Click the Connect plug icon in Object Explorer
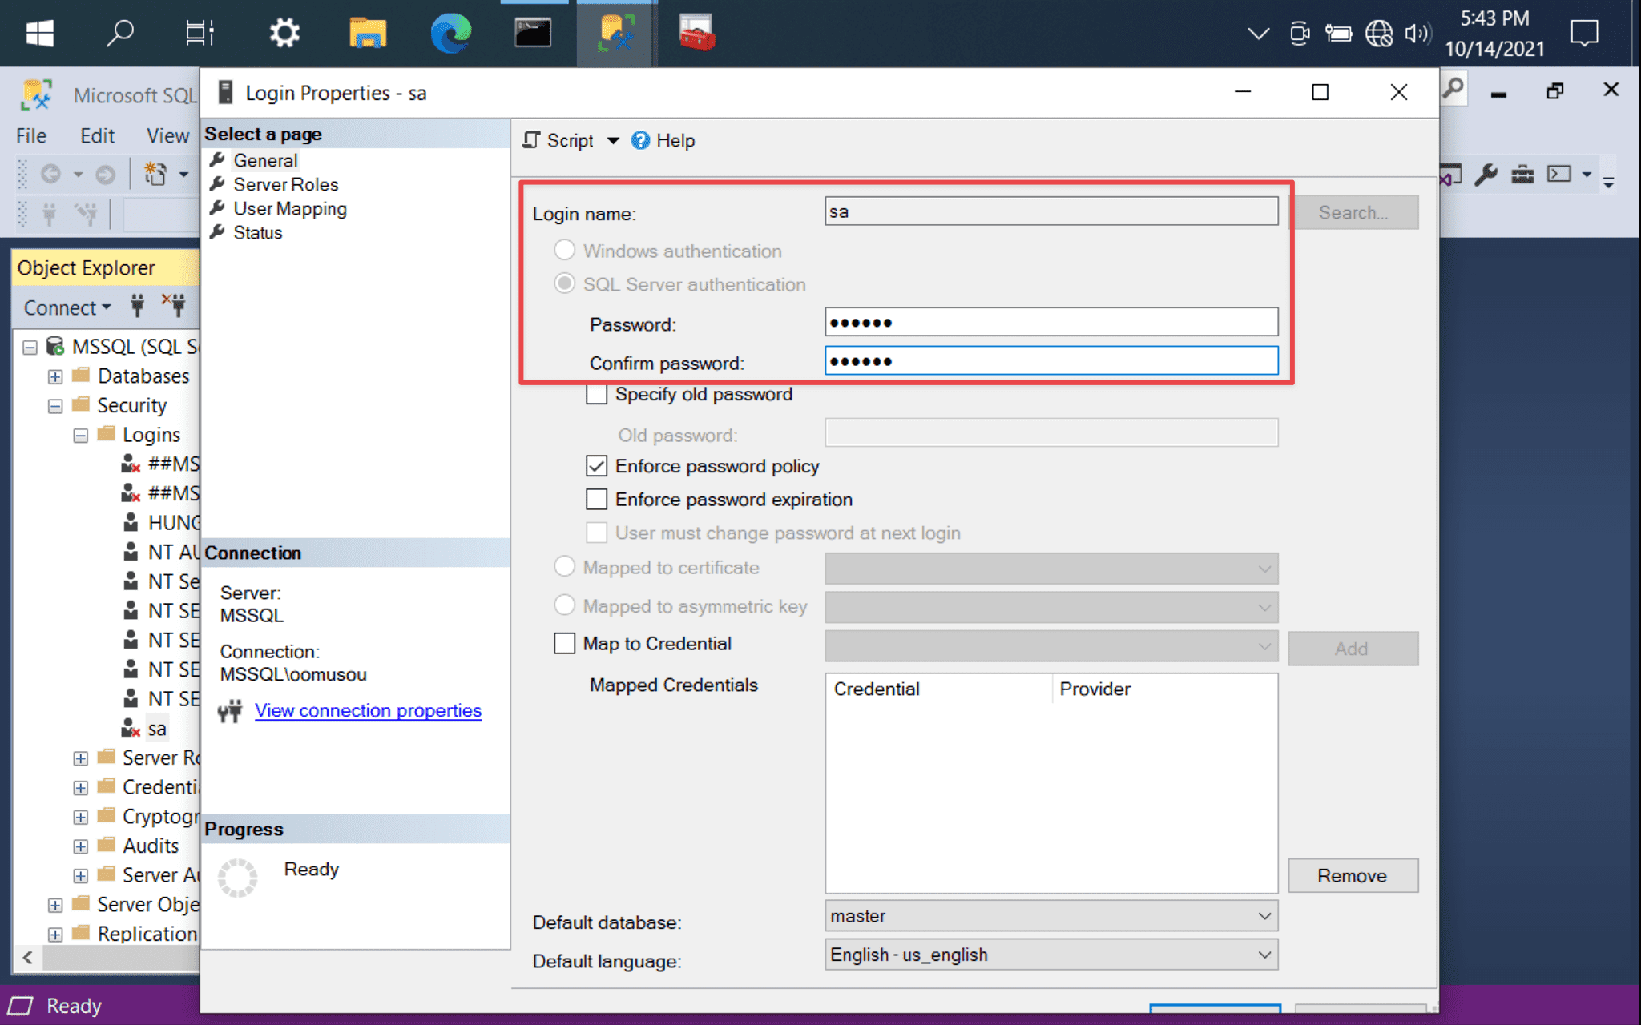 pyautogui.click(x=137, y=305)
